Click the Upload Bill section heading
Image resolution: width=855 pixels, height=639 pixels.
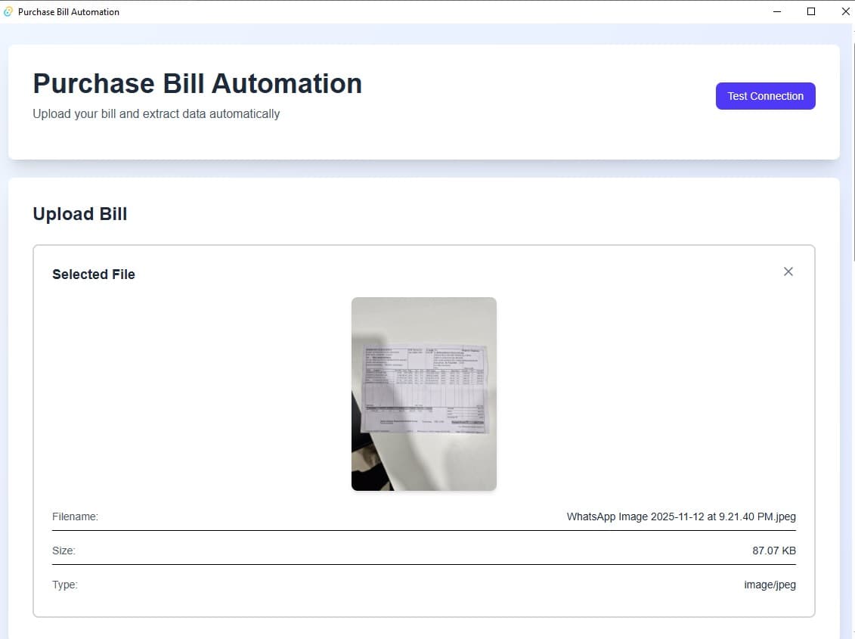coord(79,214)
